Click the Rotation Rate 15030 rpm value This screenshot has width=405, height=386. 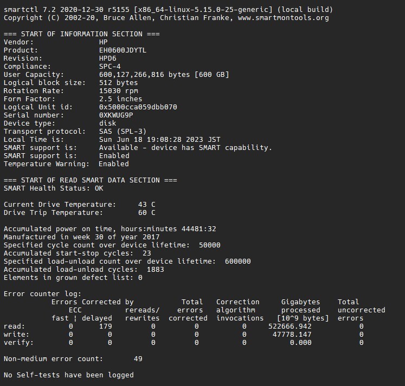pyautogui.click(x=118, y=91)
